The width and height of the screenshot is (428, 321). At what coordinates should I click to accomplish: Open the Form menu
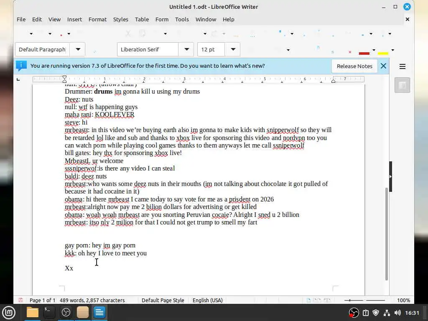162,19
